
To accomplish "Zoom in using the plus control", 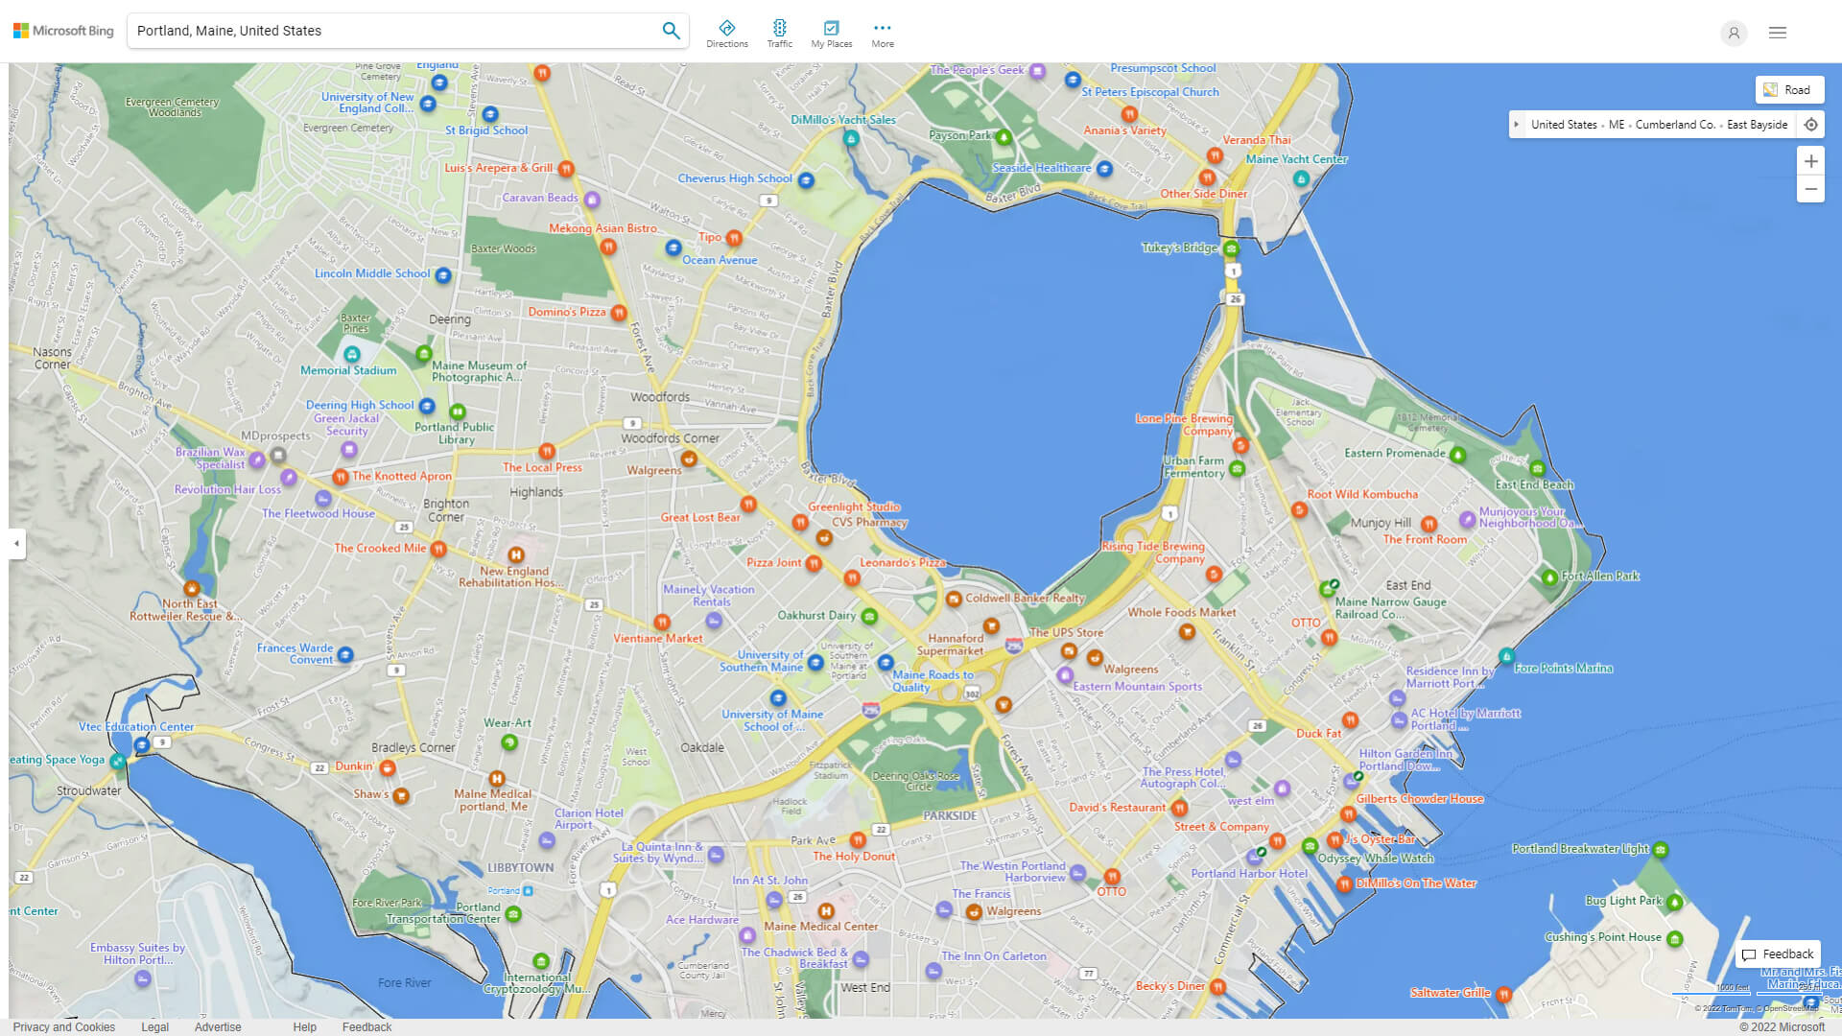I will point(1811,161).
